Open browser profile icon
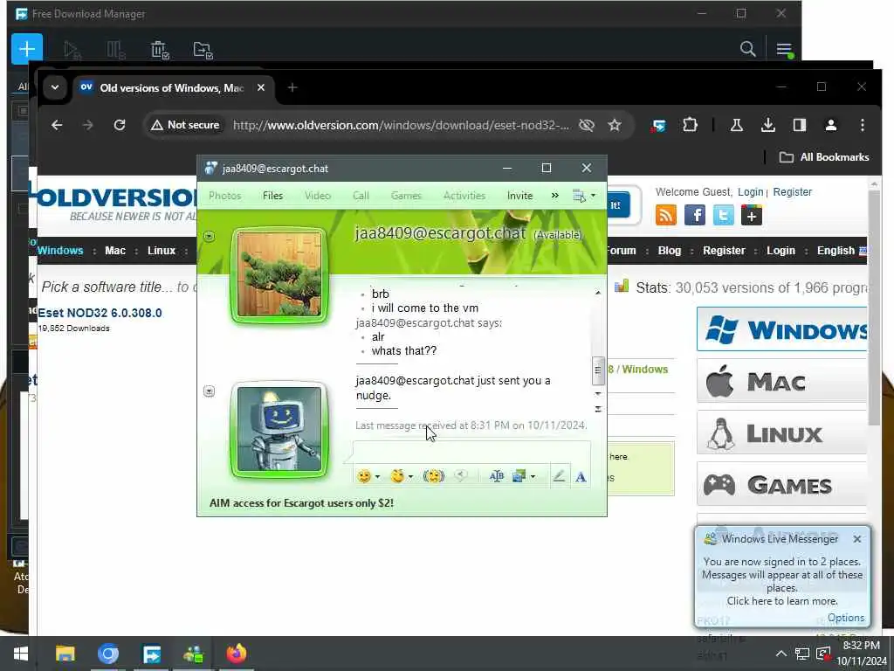The width and height of the screenshot is (894, 671). coord(831,125)
